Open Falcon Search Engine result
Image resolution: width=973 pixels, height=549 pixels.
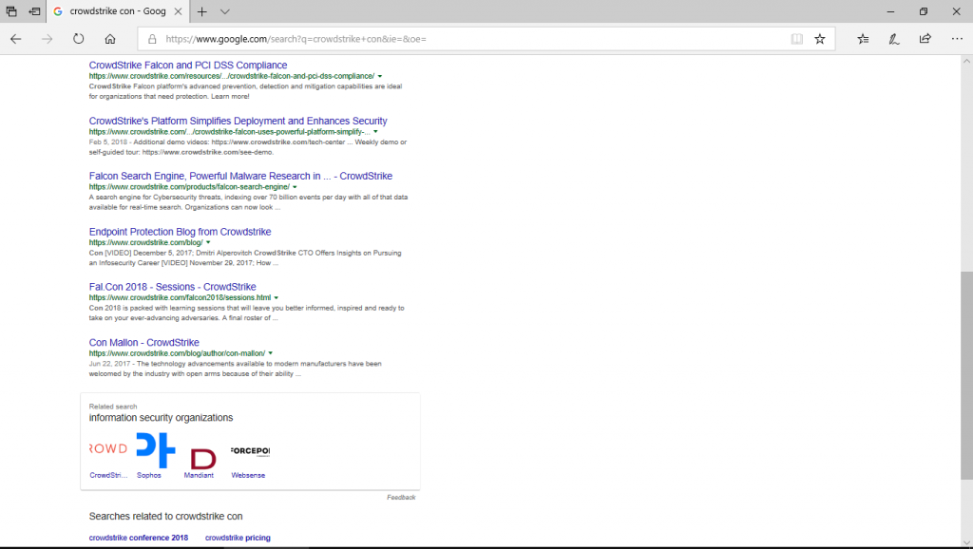coord(240,176)
